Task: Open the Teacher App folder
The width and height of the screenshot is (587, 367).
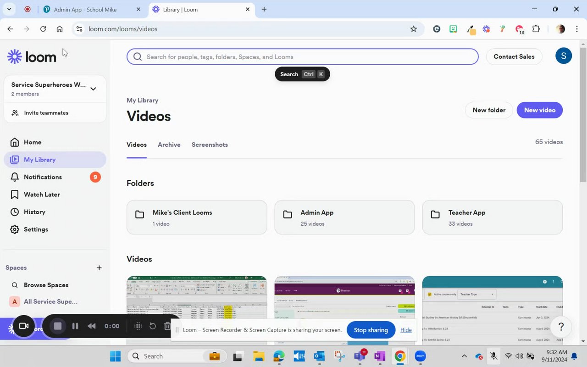Action: tap(493, 217)
